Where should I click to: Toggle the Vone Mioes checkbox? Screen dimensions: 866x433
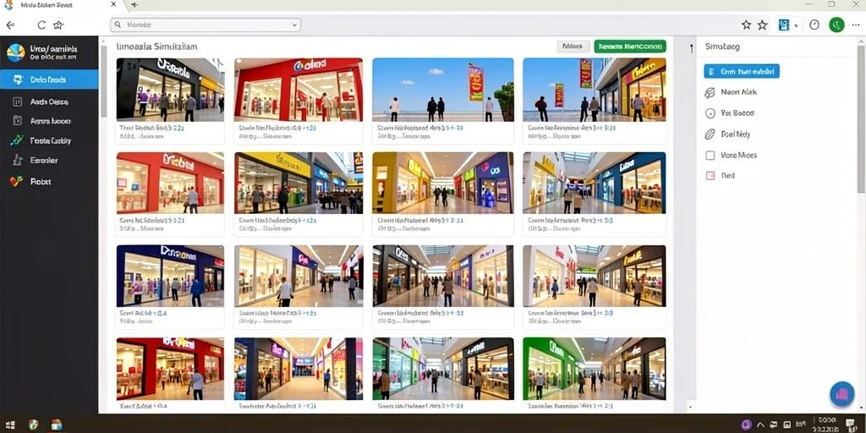[x=710, y=156]
